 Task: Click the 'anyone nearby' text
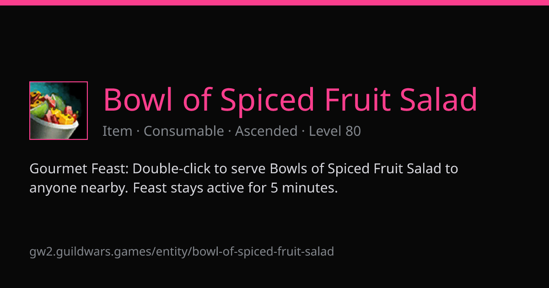pos(79,188)
